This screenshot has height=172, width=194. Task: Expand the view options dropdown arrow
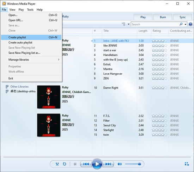tap(128, 24)
